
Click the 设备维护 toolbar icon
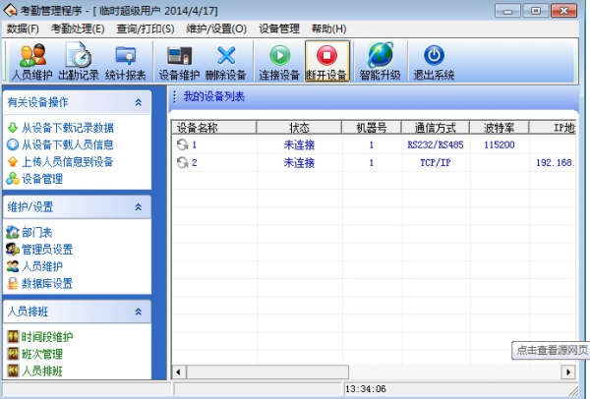(180, 61)
